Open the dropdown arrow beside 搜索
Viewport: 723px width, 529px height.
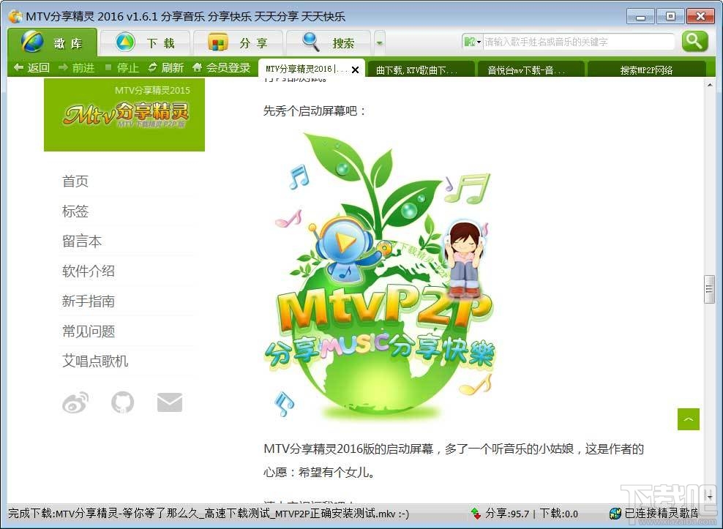[378, 42]
